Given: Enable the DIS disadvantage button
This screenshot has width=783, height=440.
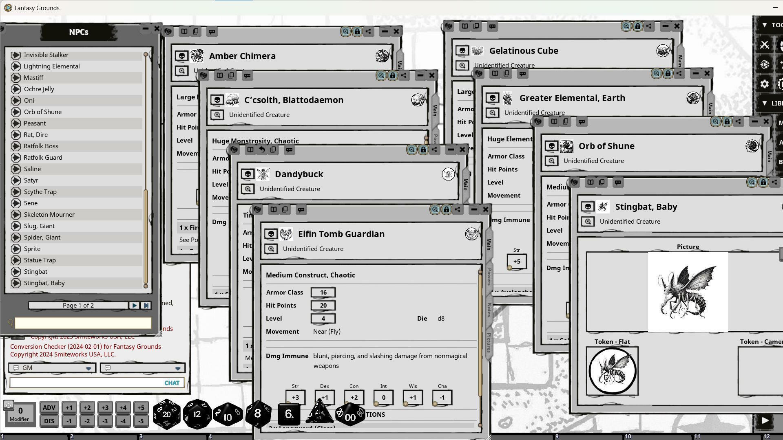Looking at the screenshot, I should (x=49, y=421).
